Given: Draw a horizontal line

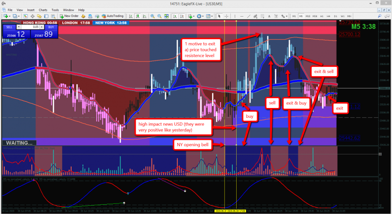Looking at the screenshot, I should [242, 16].
